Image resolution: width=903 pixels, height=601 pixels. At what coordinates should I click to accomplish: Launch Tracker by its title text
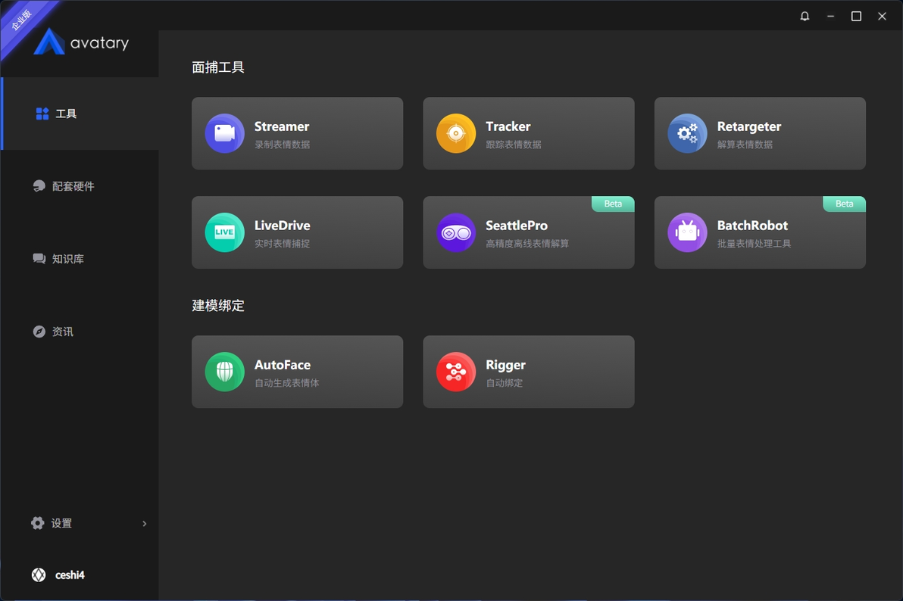click(x=508, y=126)
